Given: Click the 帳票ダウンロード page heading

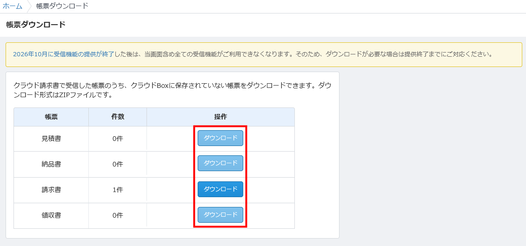Looking at the screenshot, I should 36,25.
